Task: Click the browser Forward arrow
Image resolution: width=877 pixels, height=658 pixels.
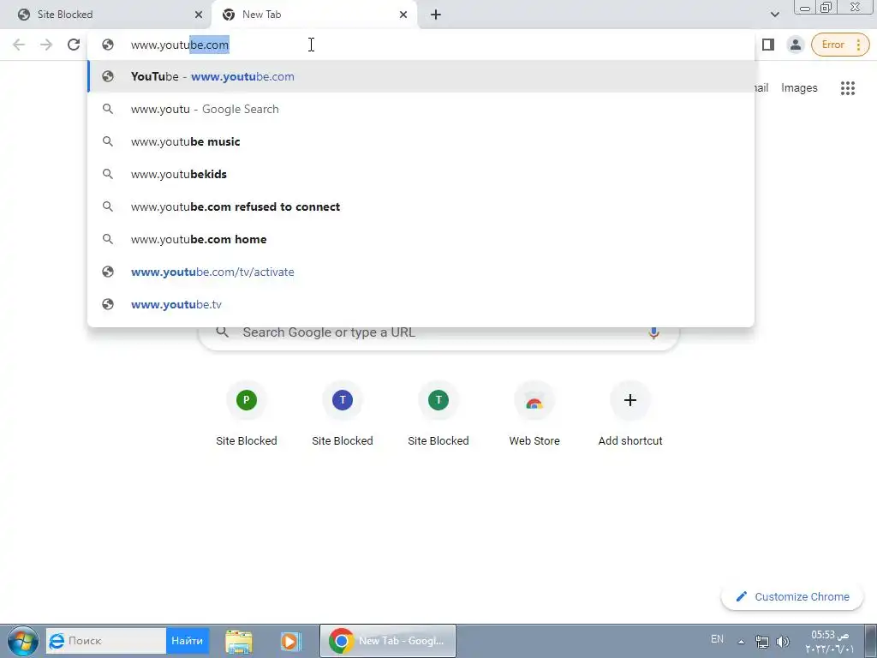Action: [46, 45]
